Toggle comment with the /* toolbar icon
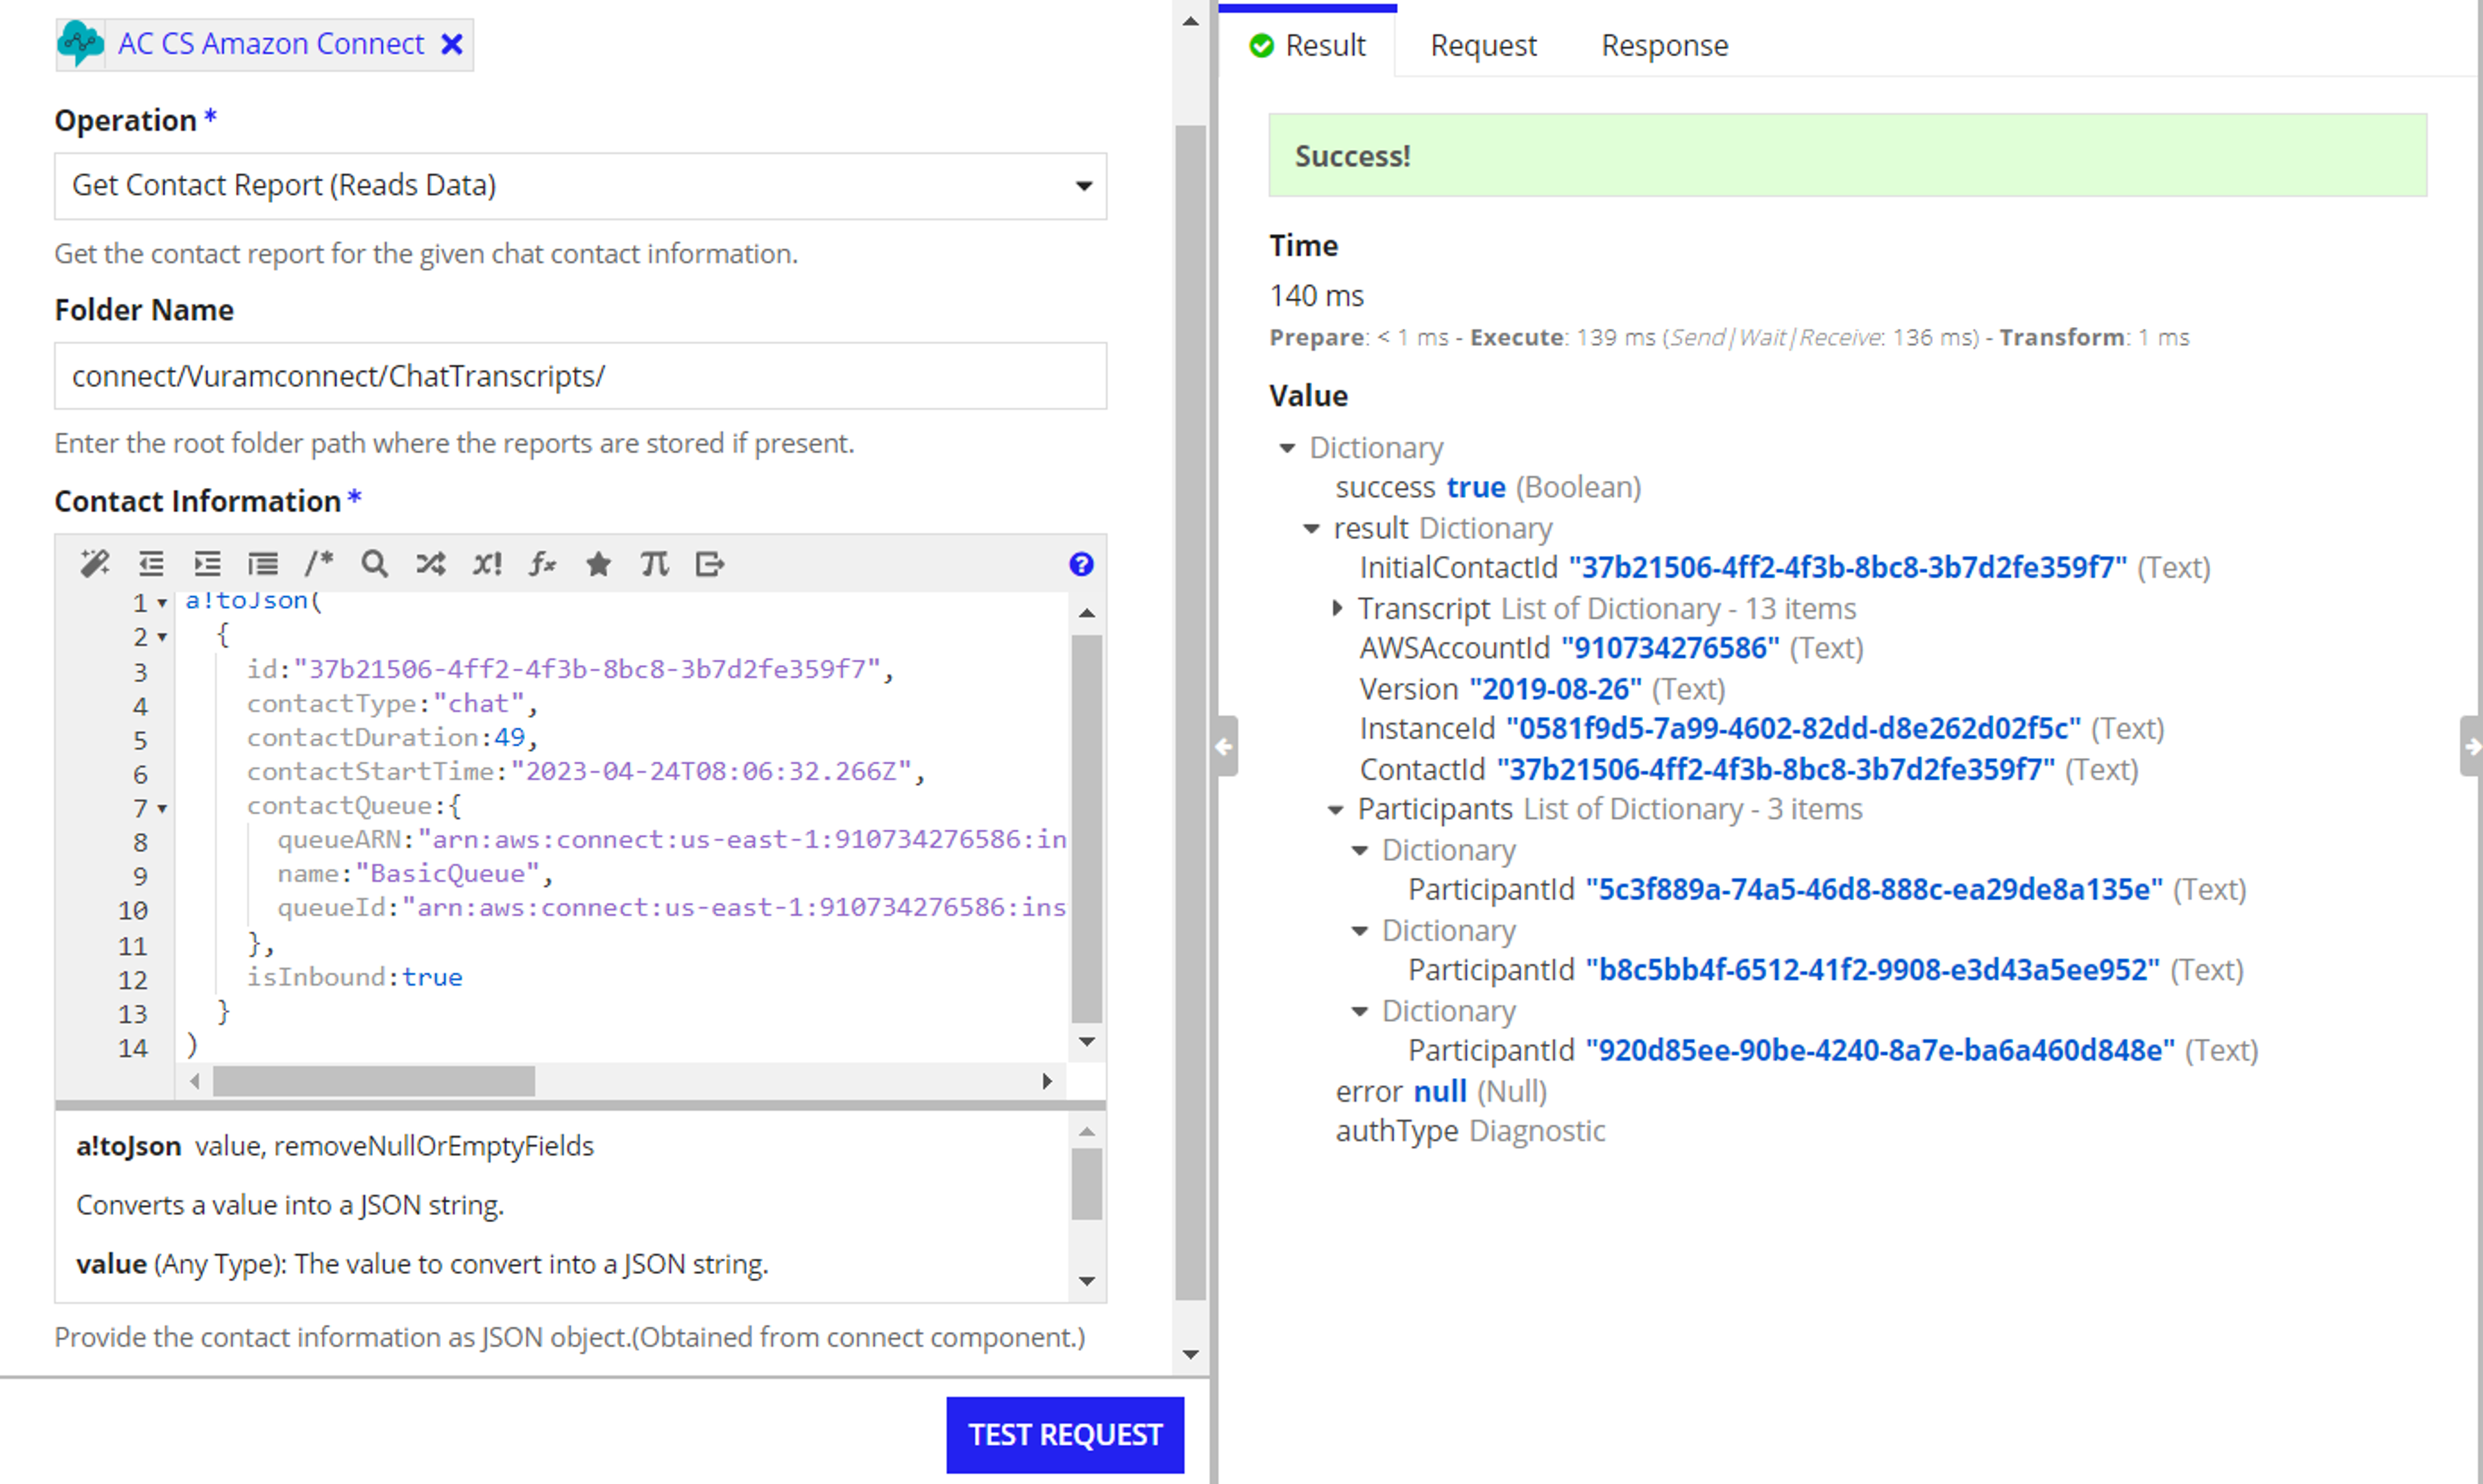This screenshot has width=2483, height=1484. point(319,563)
